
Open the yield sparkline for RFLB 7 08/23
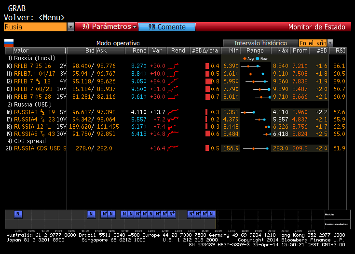point(173,89)
